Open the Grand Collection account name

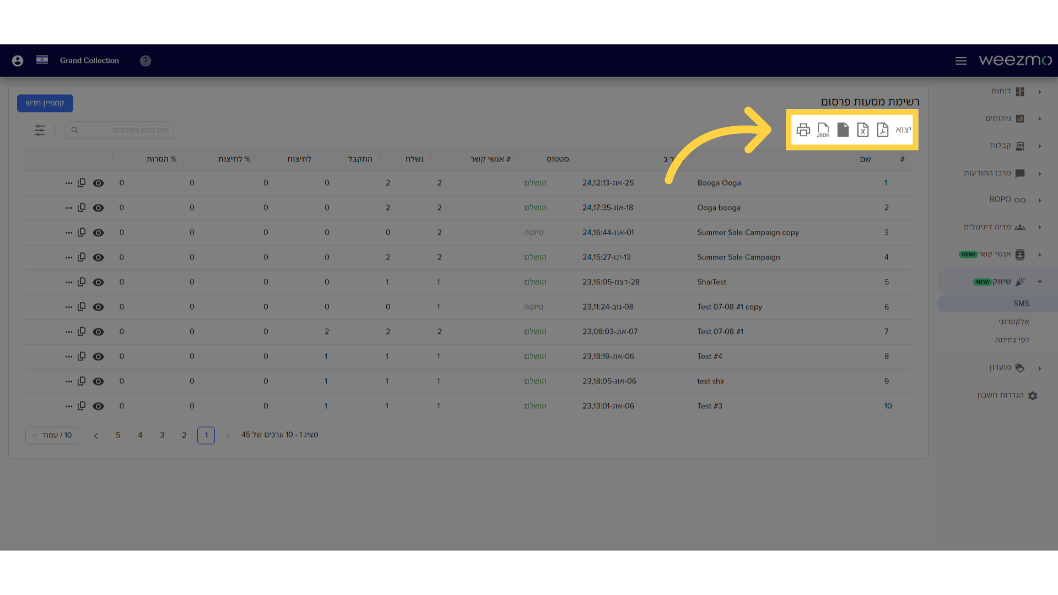(x=89, y=61)
